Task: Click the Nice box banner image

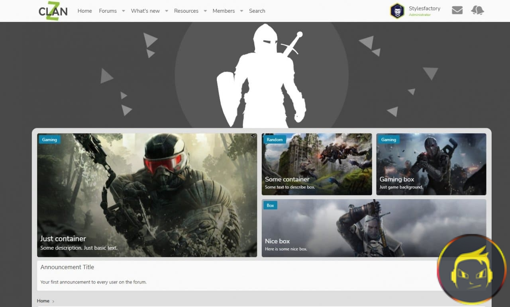Action: (x=374, y=228)
